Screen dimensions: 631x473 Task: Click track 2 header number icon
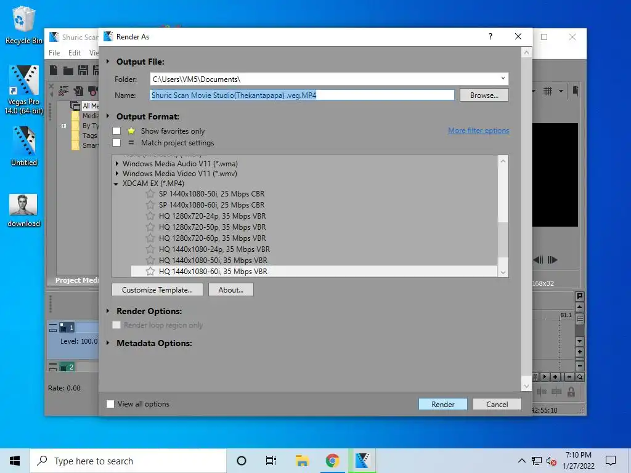[x=67, y=367]
